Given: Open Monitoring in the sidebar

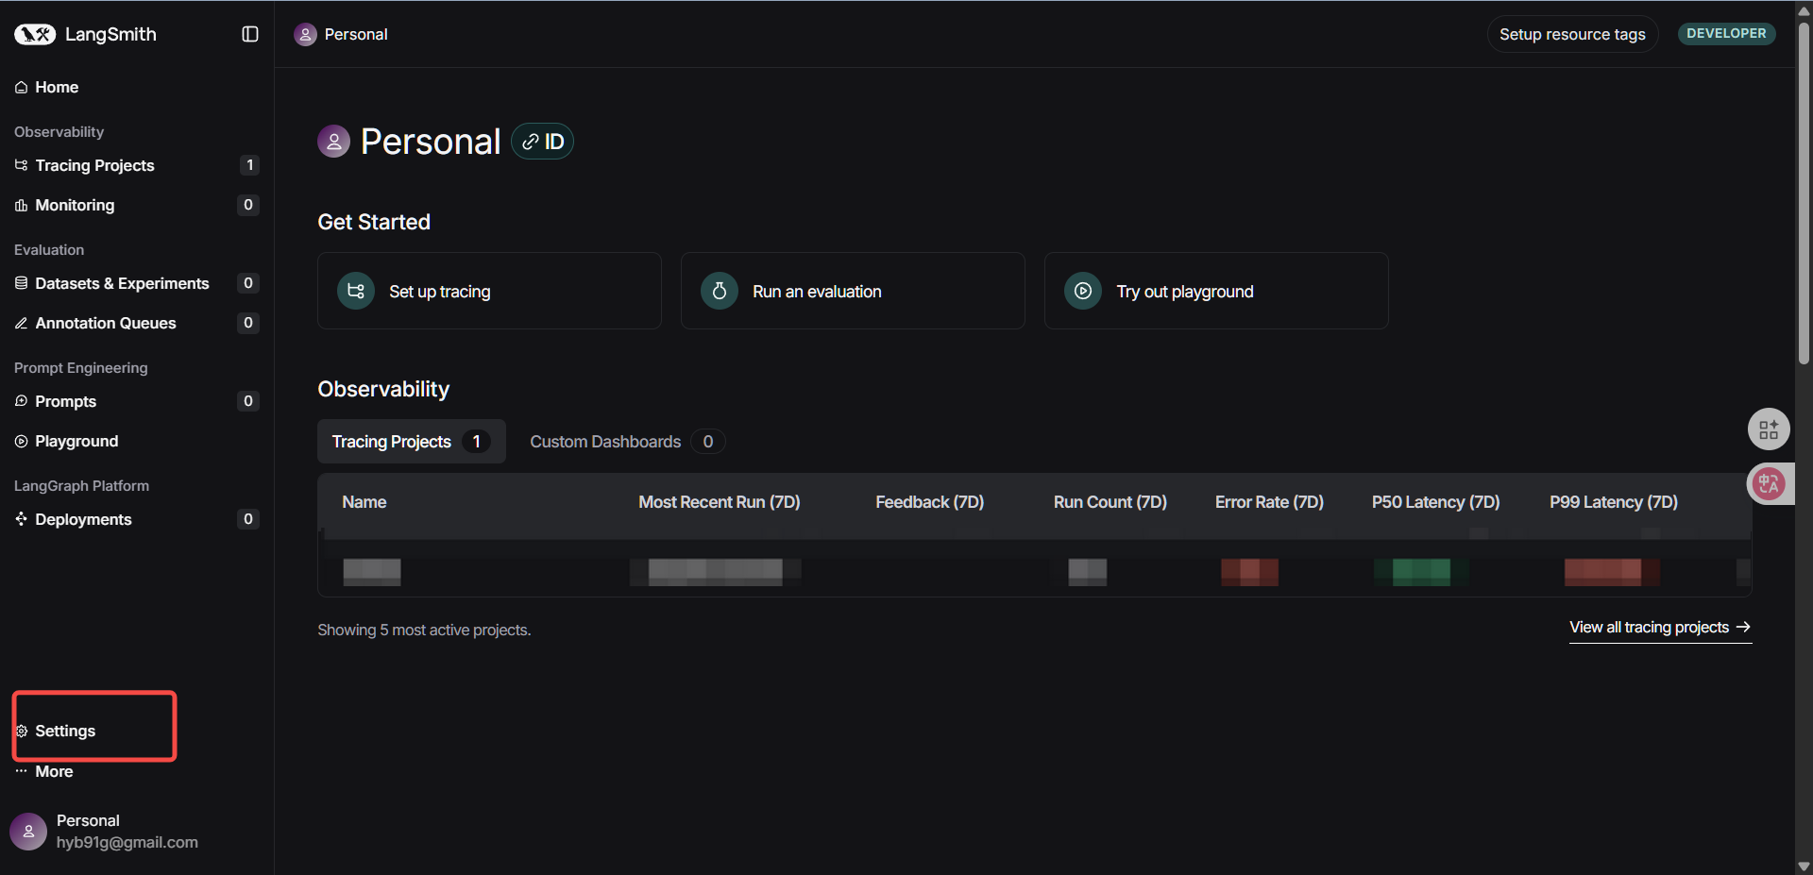Looking at the screenshot, I should [137, 205].
